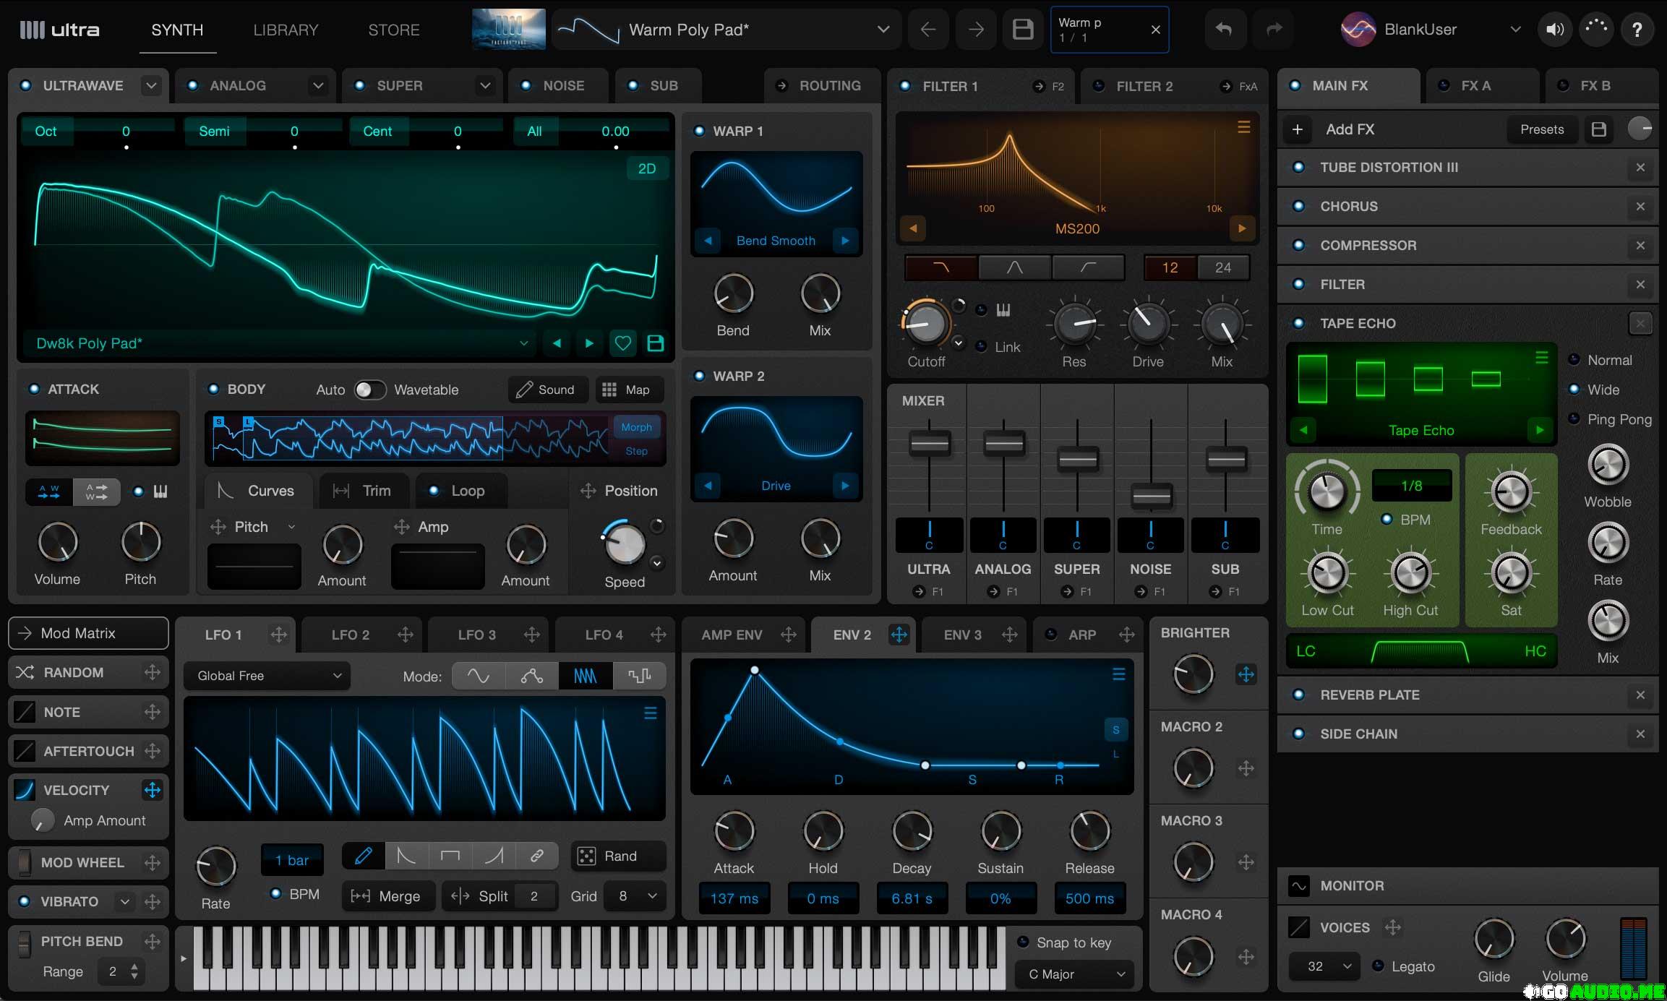Click the save preset floppy icon
This screenshot has width=1667, height=1001.
[x=1022, y=30]
